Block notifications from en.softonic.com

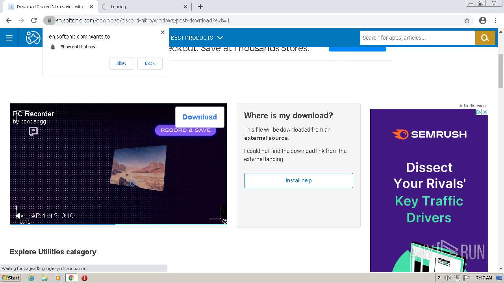point(150,63)
